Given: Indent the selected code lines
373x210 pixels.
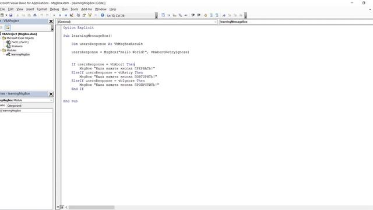Looking at the screenshot, I should (193, 15).
